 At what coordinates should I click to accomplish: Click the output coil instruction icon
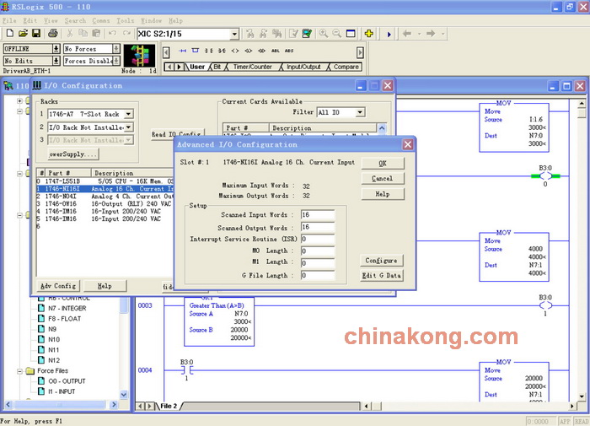235,51
